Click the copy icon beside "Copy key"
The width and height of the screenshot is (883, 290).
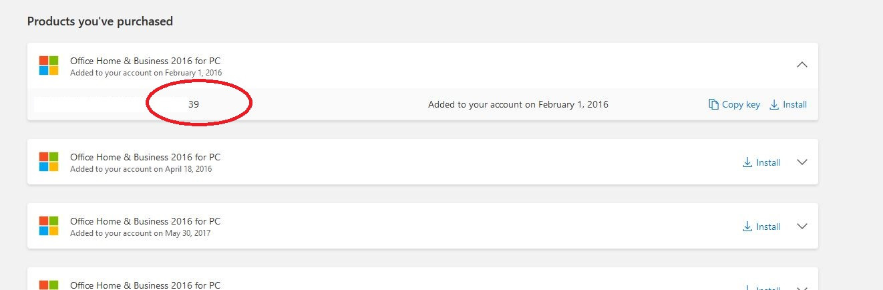(714, 104)
